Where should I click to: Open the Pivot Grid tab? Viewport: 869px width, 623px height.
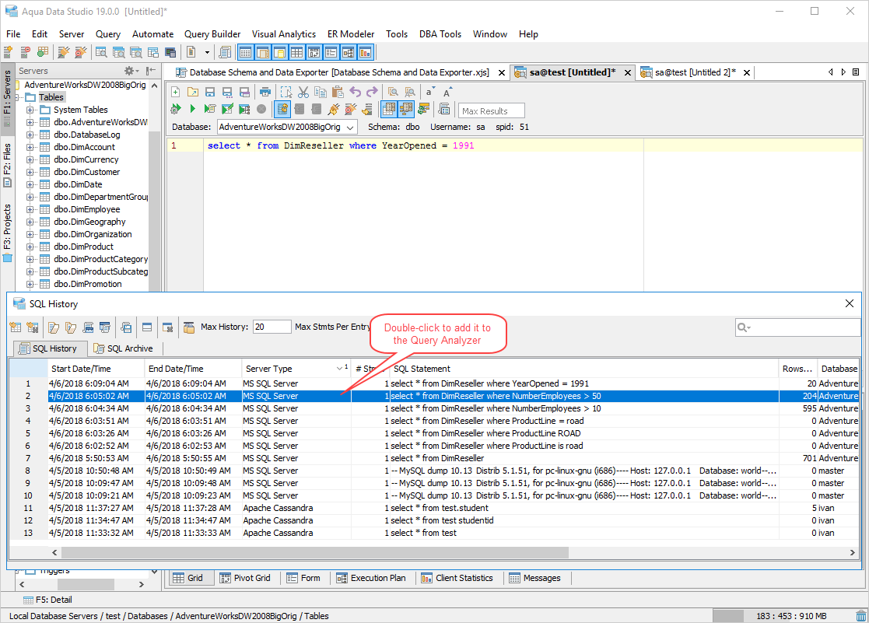(x=245, y=578)
